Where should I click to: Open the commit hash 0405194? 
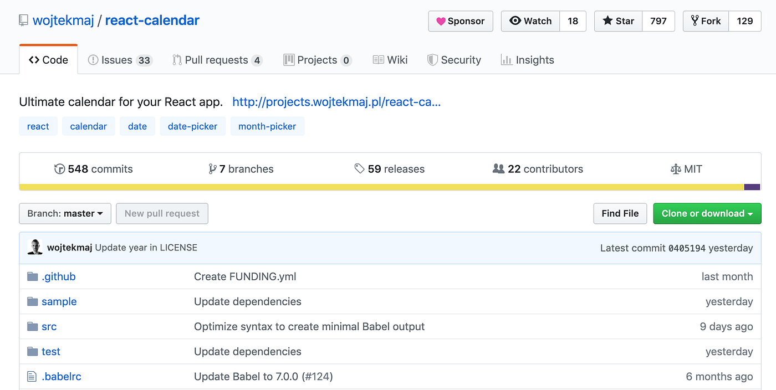687,248
